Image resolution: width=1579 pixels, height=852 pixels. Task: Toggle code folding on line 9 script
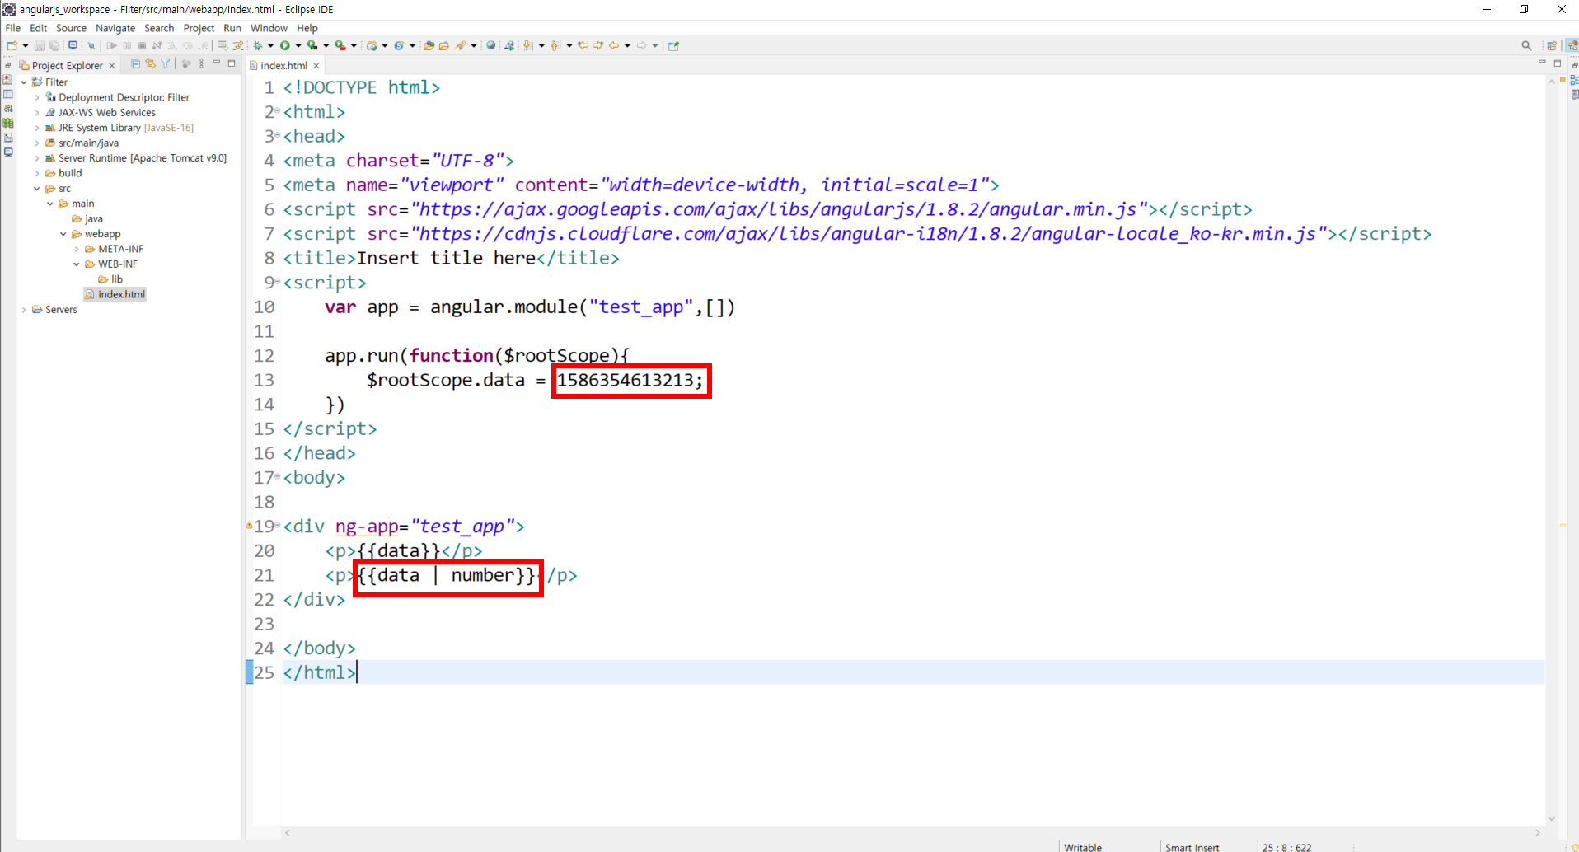(x=278, y=282)
